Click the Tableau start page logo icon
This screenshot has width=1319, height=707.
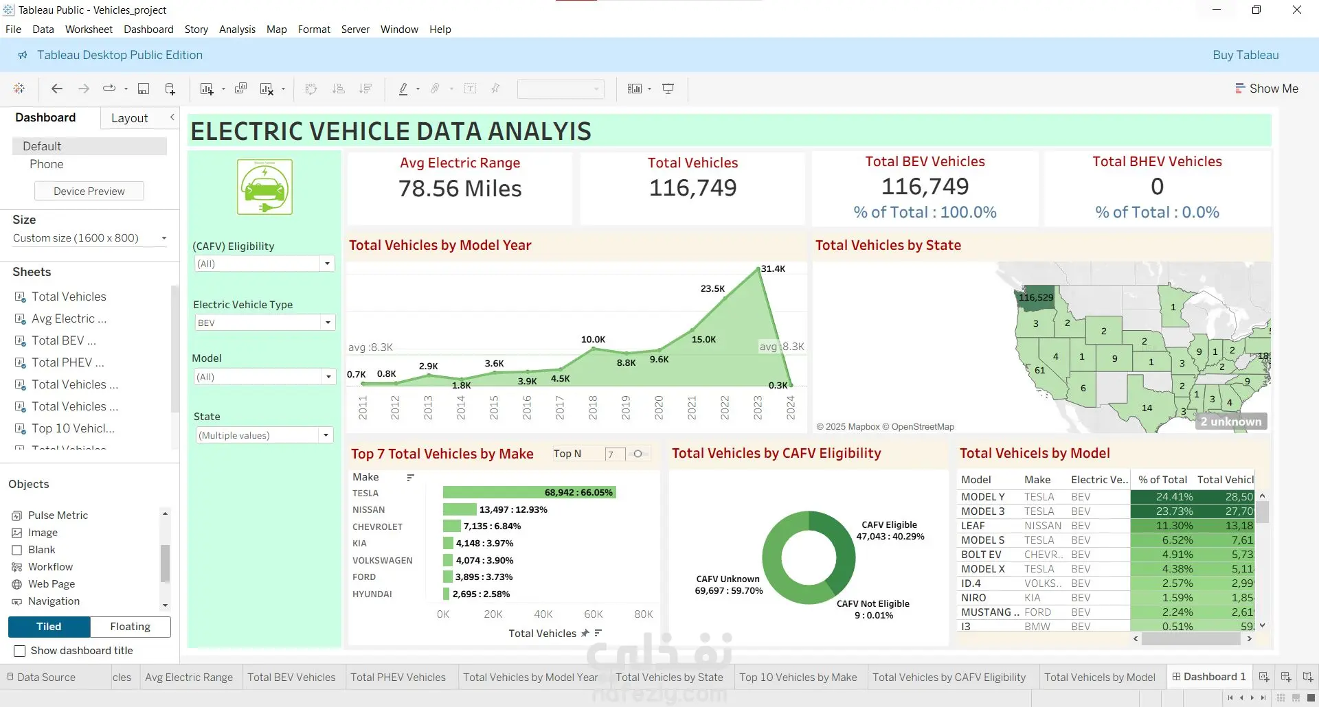(19, 89)
